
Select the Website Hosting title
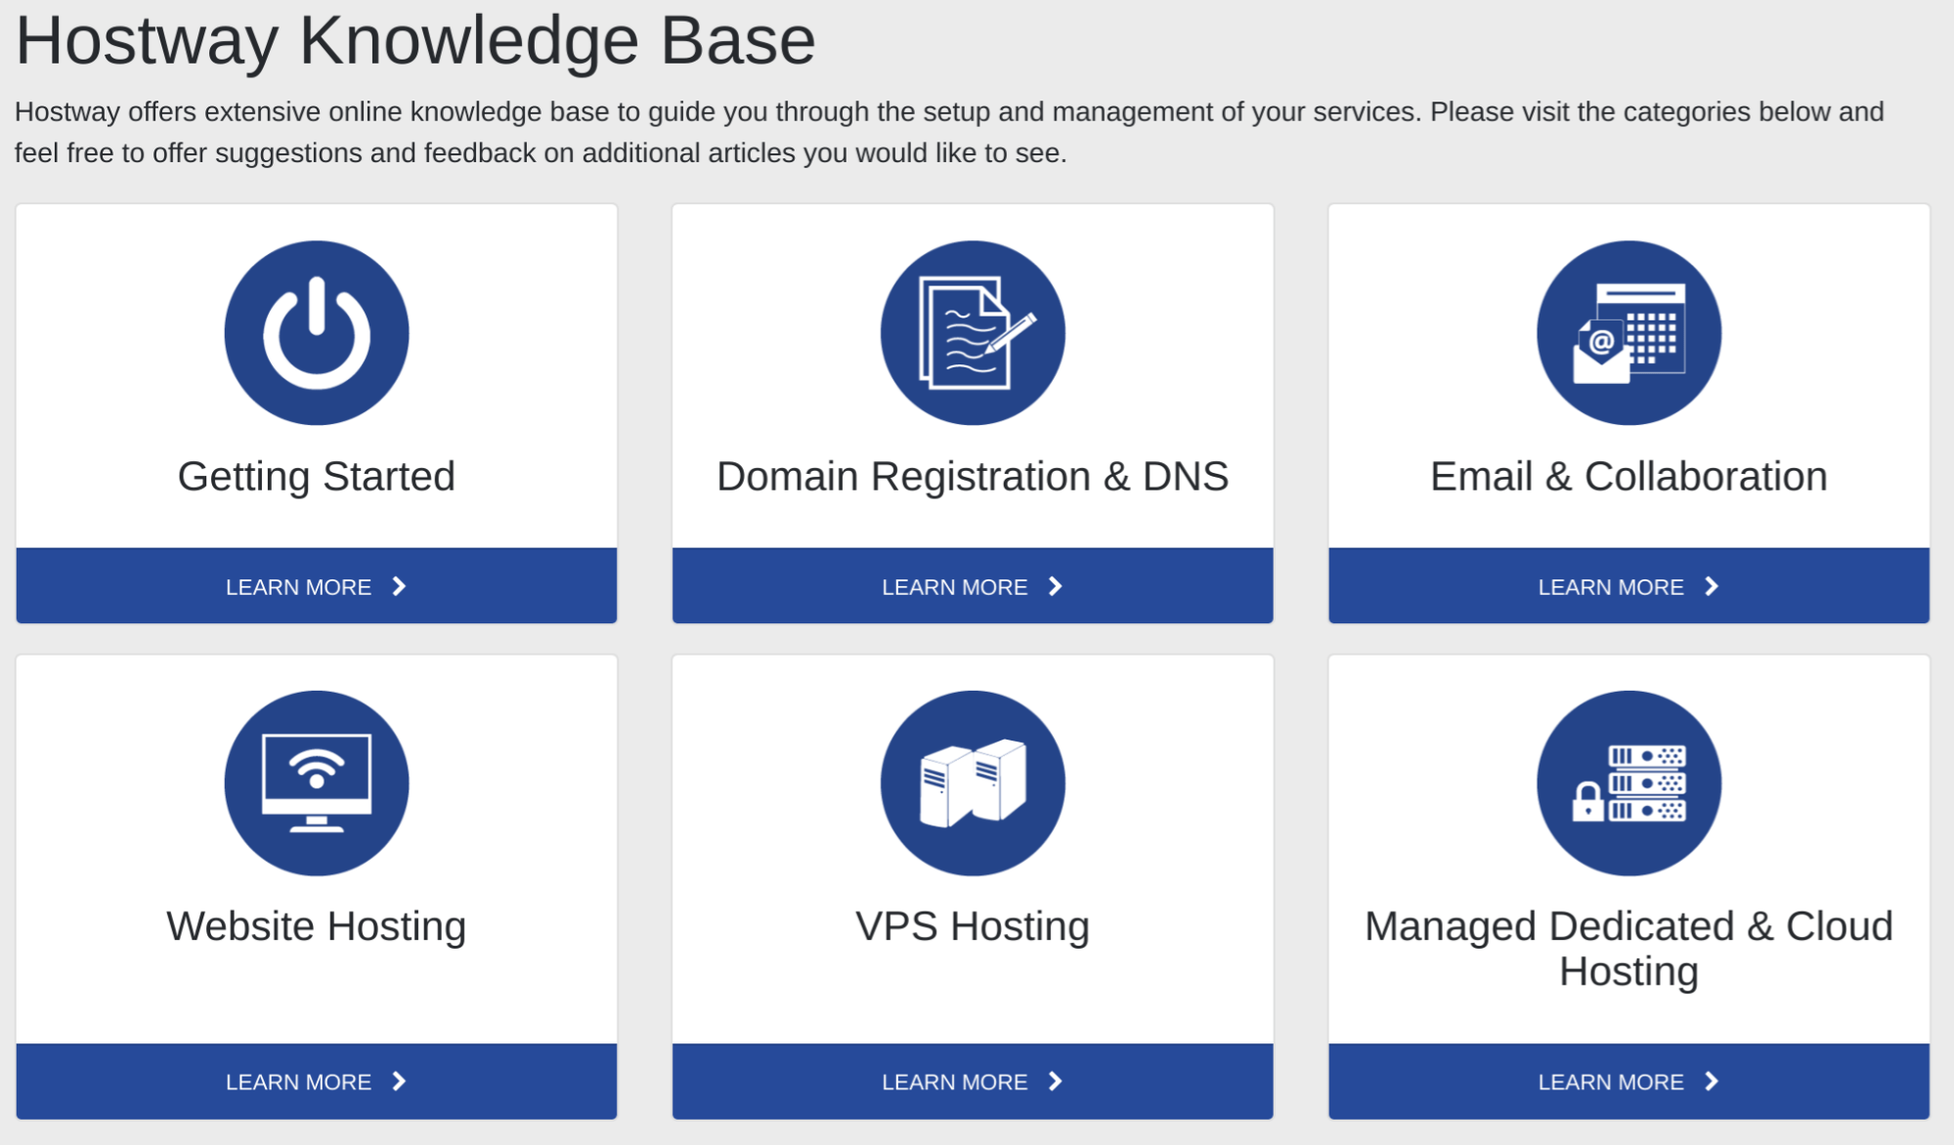click(317, 927)
